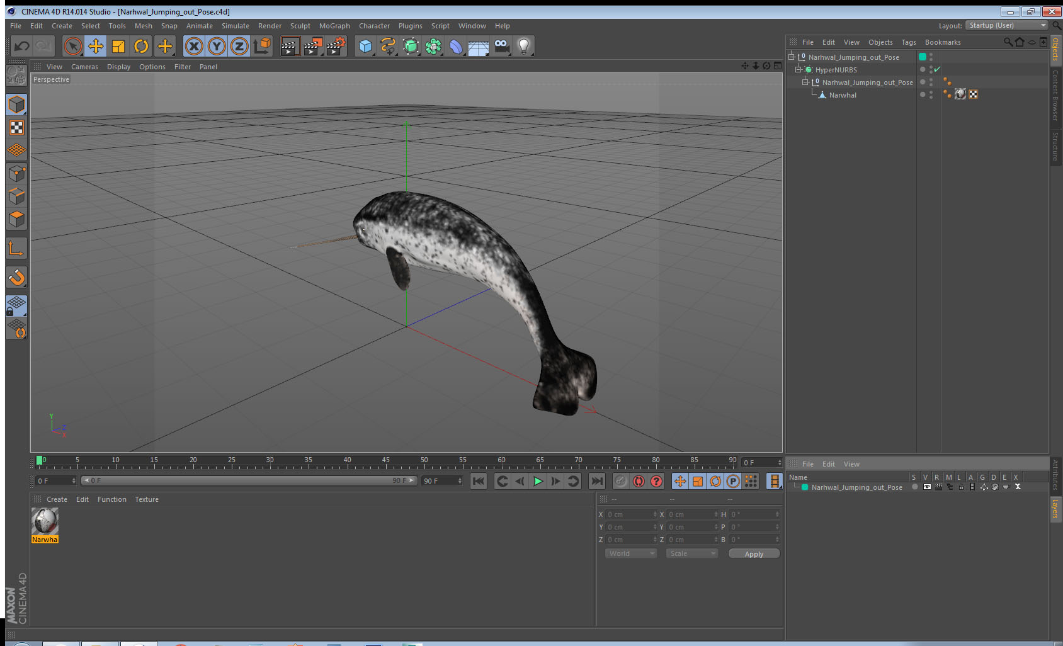The width and height of the screenshot is (1063, 646).
Task: Click layer color swatch in Layers panel
Action: click(x=805, y=487)
